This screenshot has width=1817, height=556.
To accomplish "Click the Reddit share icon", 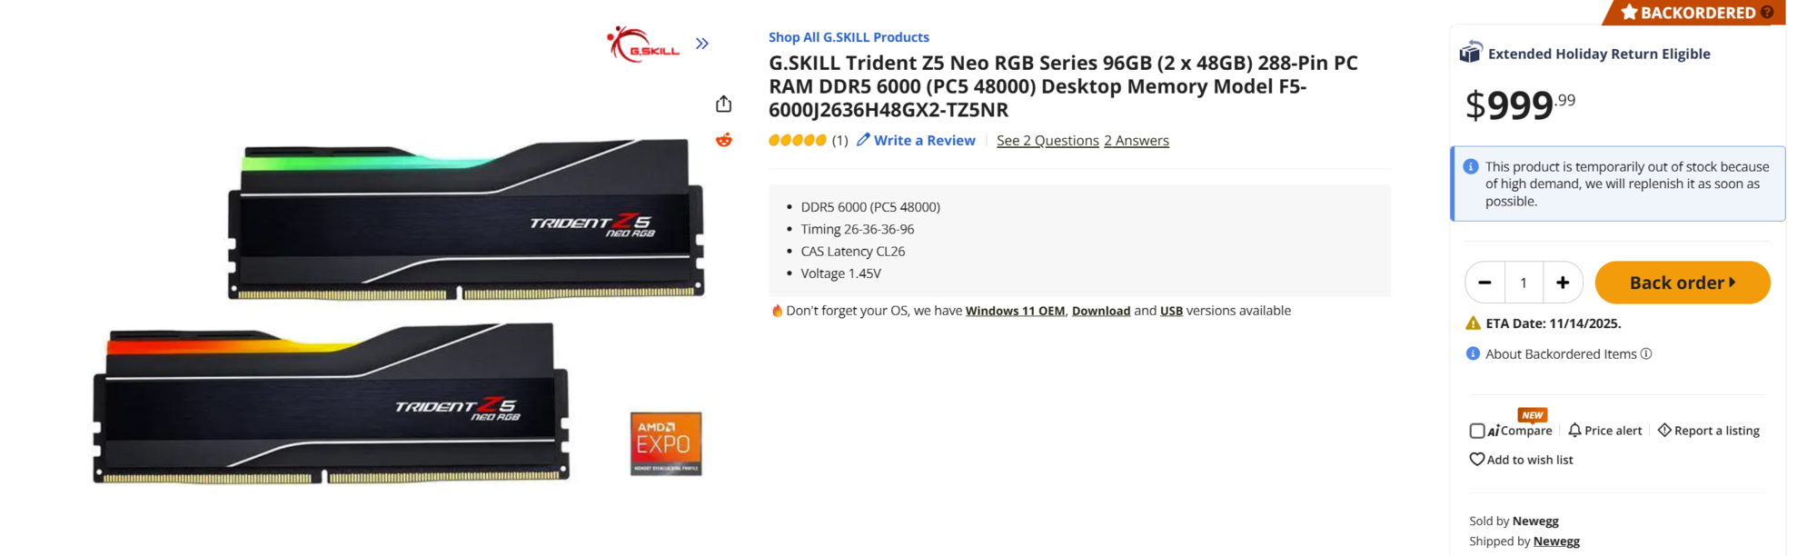I will click(723, 140).
